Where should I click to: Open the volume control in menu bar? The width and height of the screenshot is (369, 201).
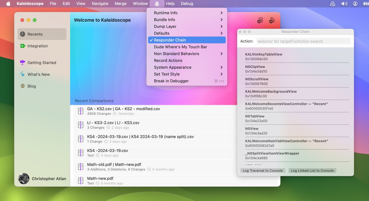tap(344, 4)
